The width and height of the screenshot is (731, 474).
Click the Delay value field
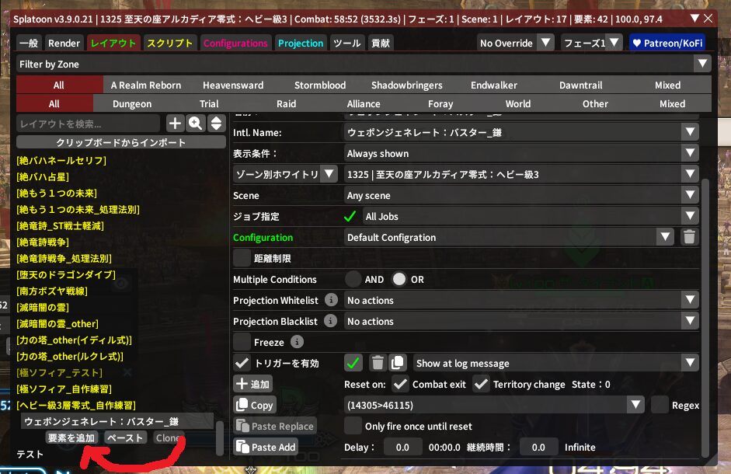pos(402,447)
